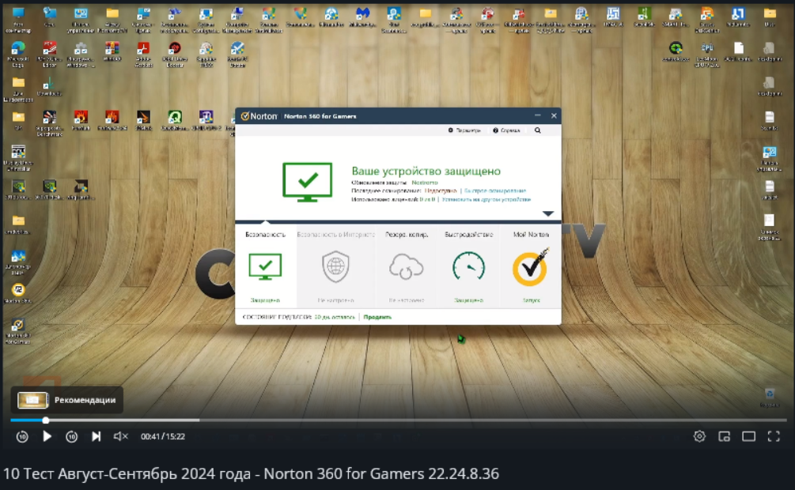The height and width of the screenshot is (490, 795).
Task: Seek to the end of the buffered portion
Action: (x=199, y=420)
